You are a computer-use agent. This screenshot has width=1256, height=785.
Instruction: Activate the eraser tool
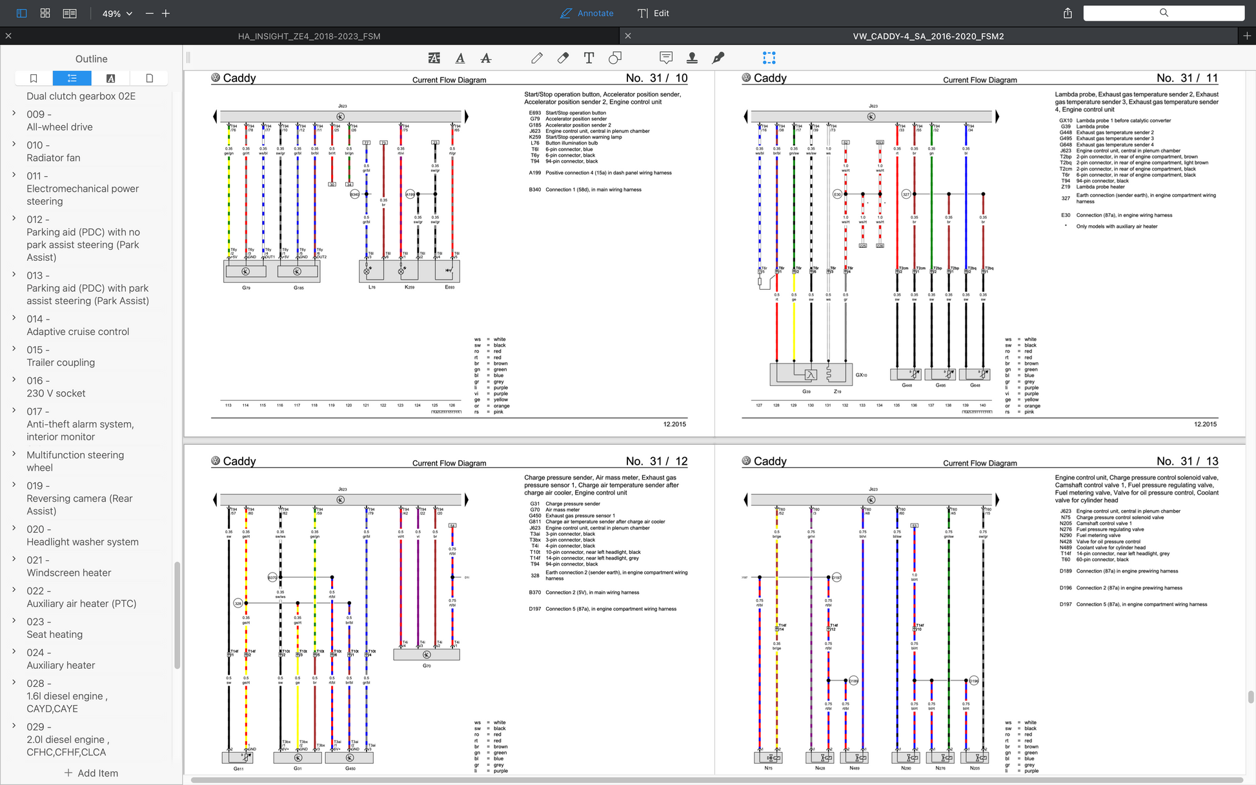[x=563, y=58]
